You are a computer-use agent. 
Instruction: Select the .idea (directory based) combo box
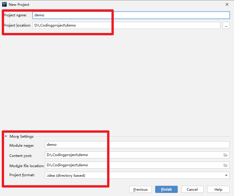[x=137, y=175]
